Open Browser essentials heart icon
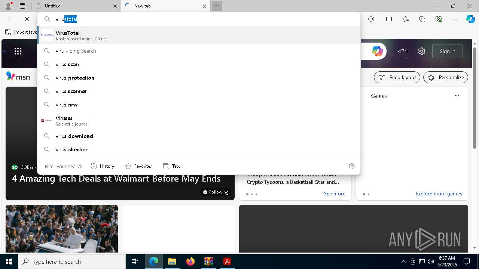 439,19
